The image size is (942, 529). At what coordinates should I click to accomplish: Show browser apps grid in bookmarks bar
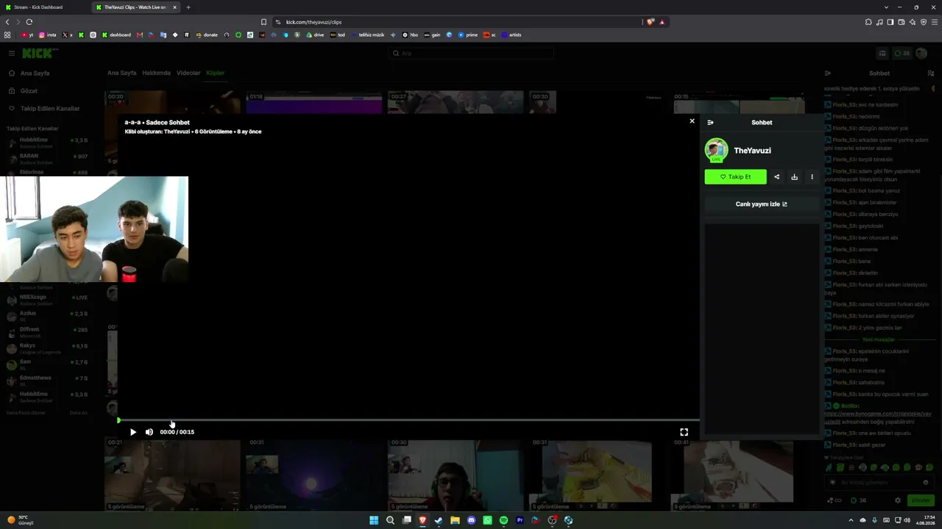pos(7,35)
